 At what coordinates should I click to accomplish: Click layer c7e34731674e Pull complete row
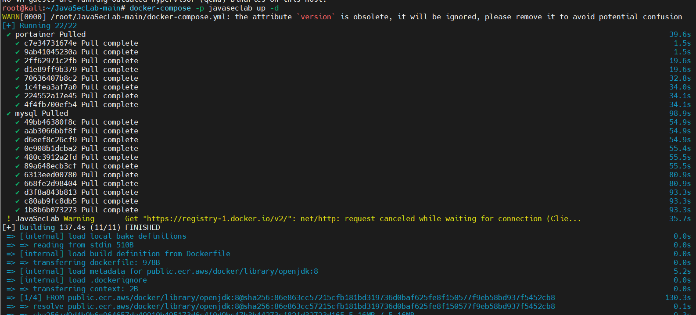(81, 43)
